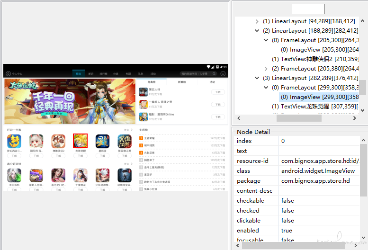Viewport: 368px width, 250px height.
Task: Click Node Detail vertical scroll-down arrow
Action: (363, 238)
